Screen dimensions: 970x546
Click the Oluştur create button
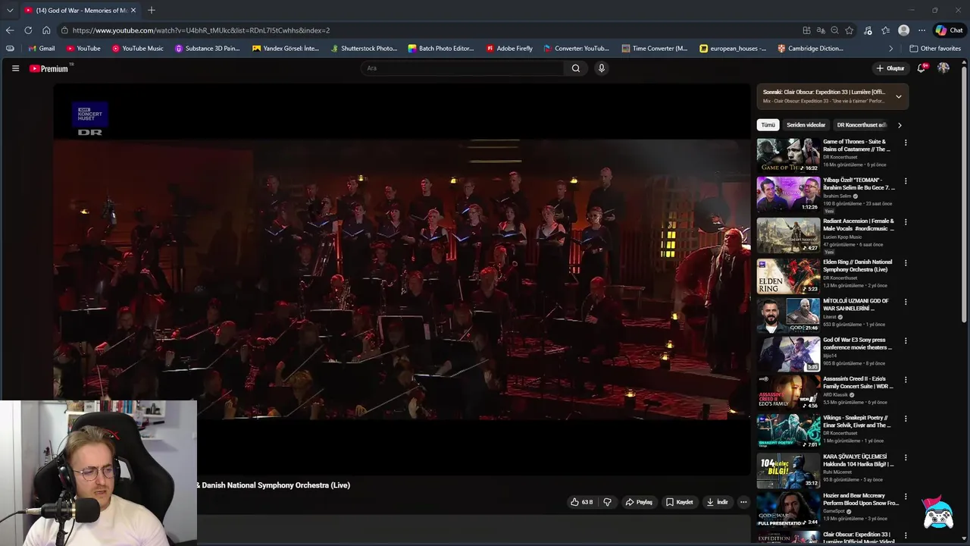(x=890, y=68)
